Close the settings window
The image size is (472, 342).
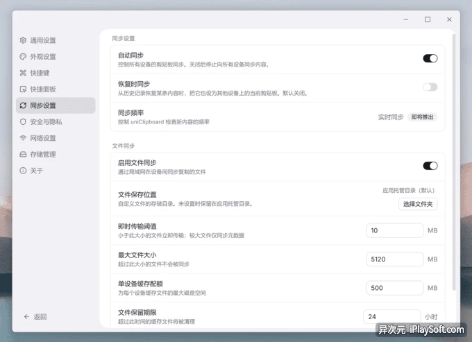click(449, 19)
